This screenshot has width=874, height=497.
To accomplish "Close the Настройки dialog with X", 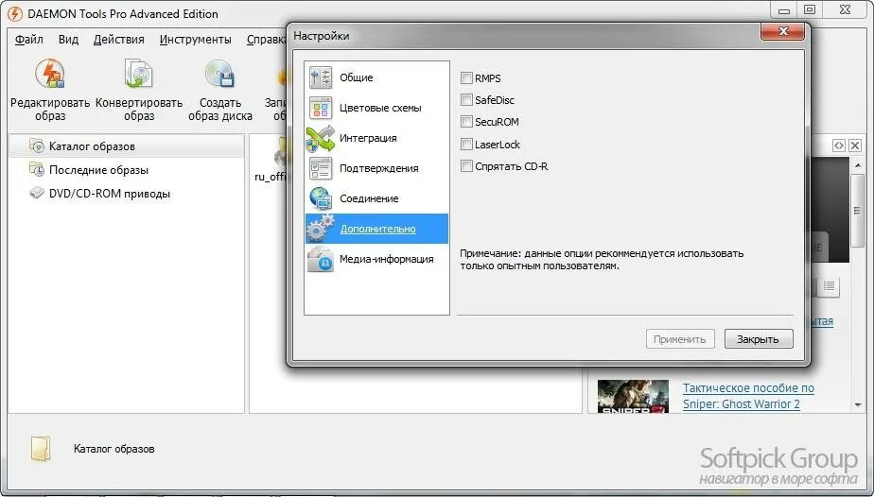I will pyautogui.click(x=782, y=31).
